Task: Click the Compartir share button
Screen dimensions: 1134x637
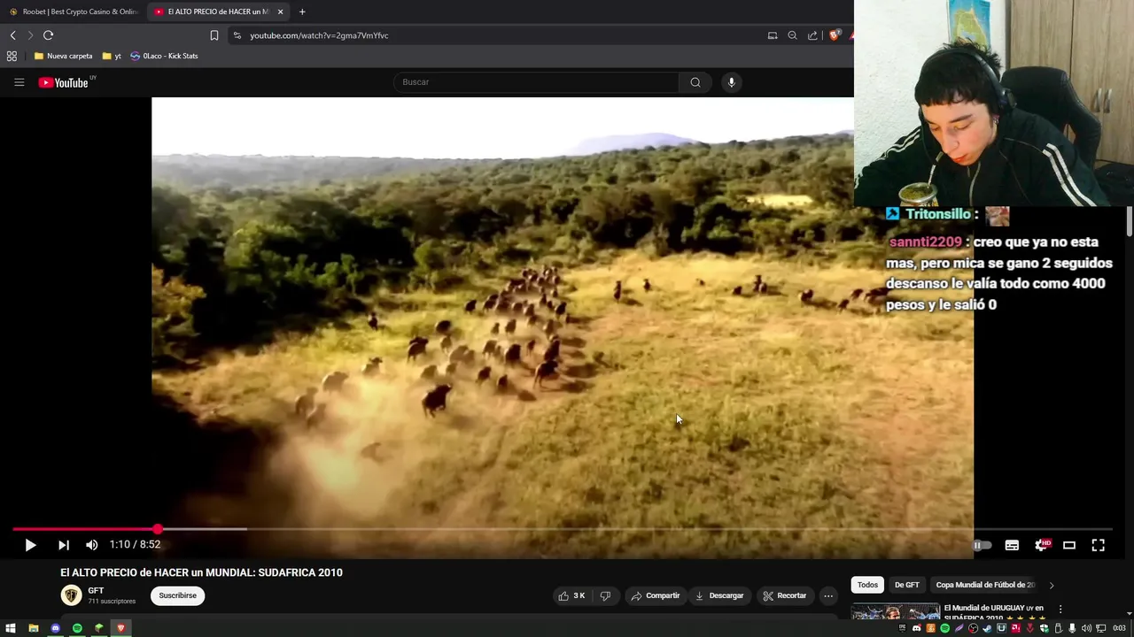Action: 656,595
